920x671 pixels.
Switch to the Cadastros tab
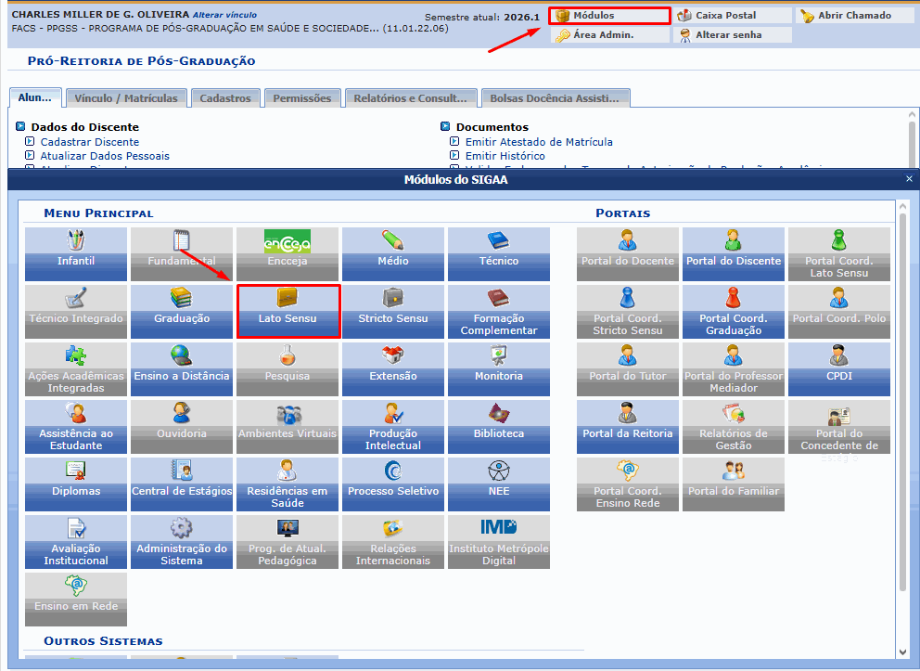225,98
